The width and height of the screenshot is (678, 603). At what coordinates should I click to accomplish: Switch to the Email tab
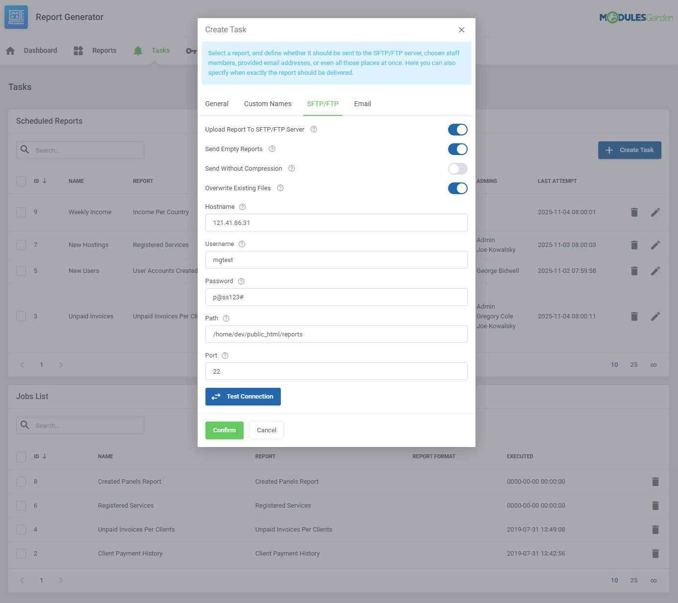[x=362, y=104]
